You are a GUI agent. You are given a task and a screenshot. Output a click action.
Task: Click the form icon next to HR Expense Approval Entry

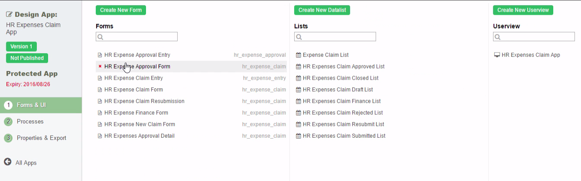[100, 55]
